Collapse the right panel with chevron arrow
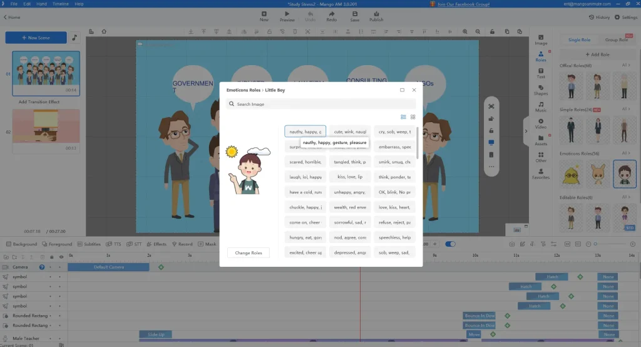 [526, 131]
